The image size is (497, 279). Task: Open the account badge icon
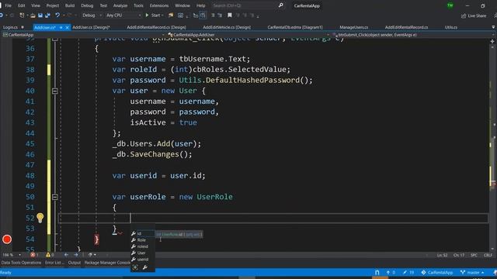450,5
